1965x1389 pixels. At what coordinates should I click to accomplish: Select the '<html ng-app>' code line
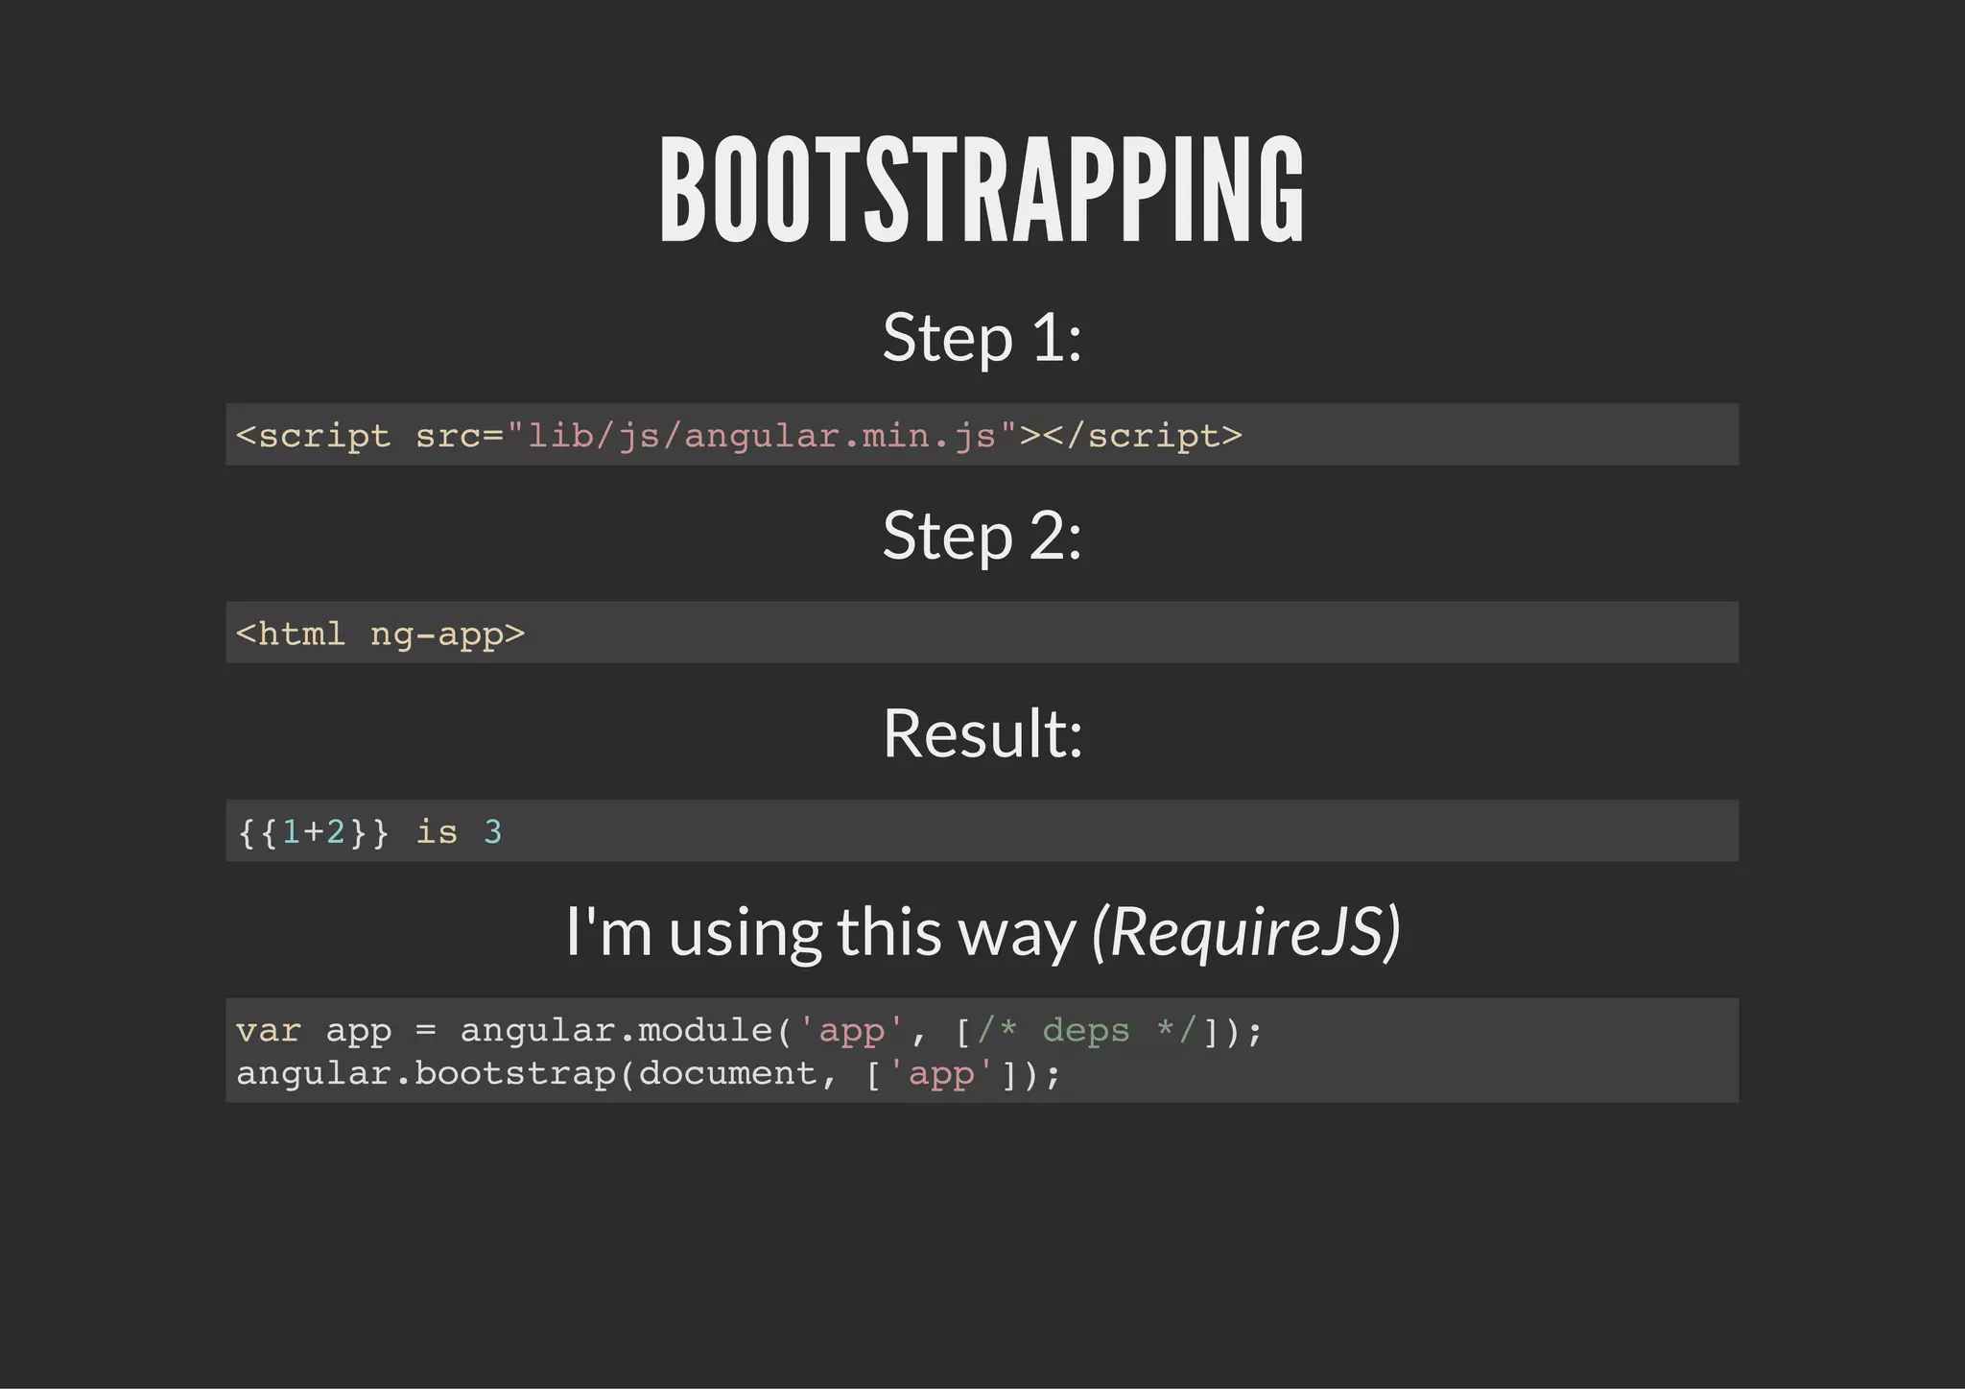click(x=381, y=635)
